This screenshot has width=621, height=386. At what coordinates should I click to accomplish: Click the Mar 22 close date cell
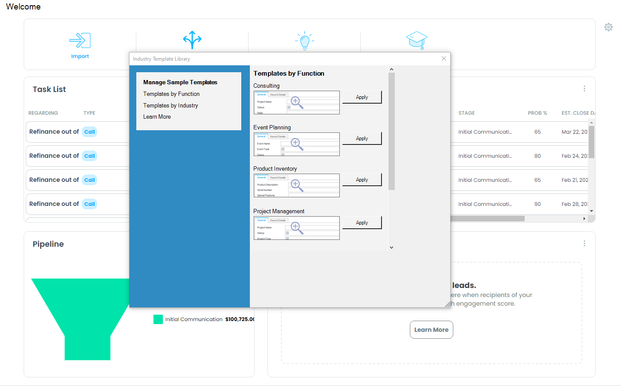[x=575, y=132]
